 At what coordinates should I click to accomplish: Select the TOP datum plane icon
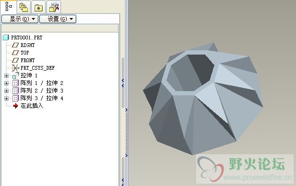tap(16, 53)
